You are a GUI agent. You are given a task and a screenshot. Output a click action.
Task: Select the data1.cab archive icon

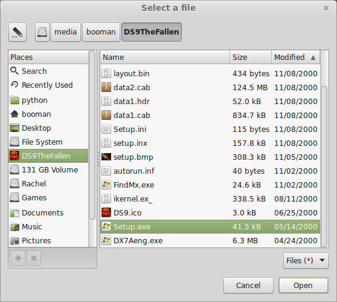(106, 115)
